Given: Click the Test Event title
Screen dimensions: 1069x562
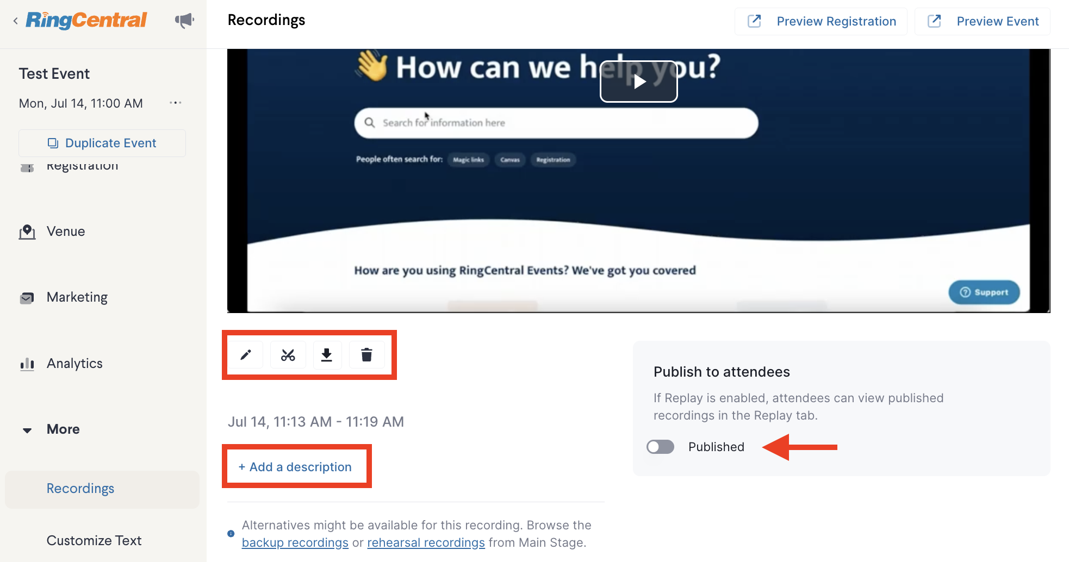Looking at the screenshot, I should [54, 73].
